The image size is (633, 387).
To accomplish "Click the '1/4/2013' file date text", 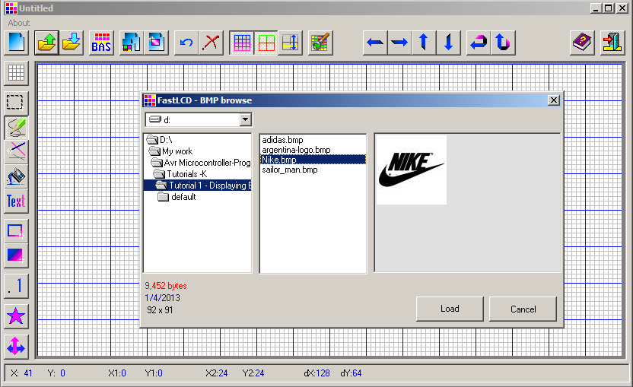I will pyautogui.click(x=162, y=298).
